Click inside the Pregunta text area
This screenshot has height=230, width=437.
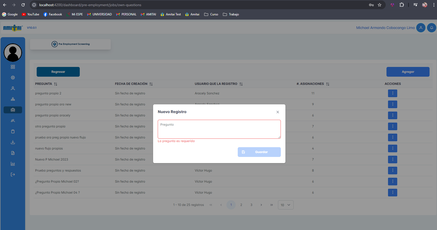pyautogui.click(x=219, y=129)
